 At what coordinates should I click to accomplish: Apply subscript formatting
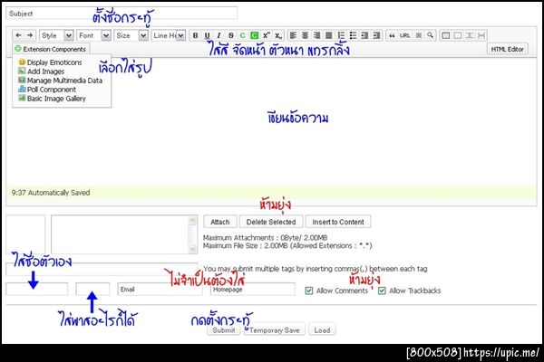278,35
